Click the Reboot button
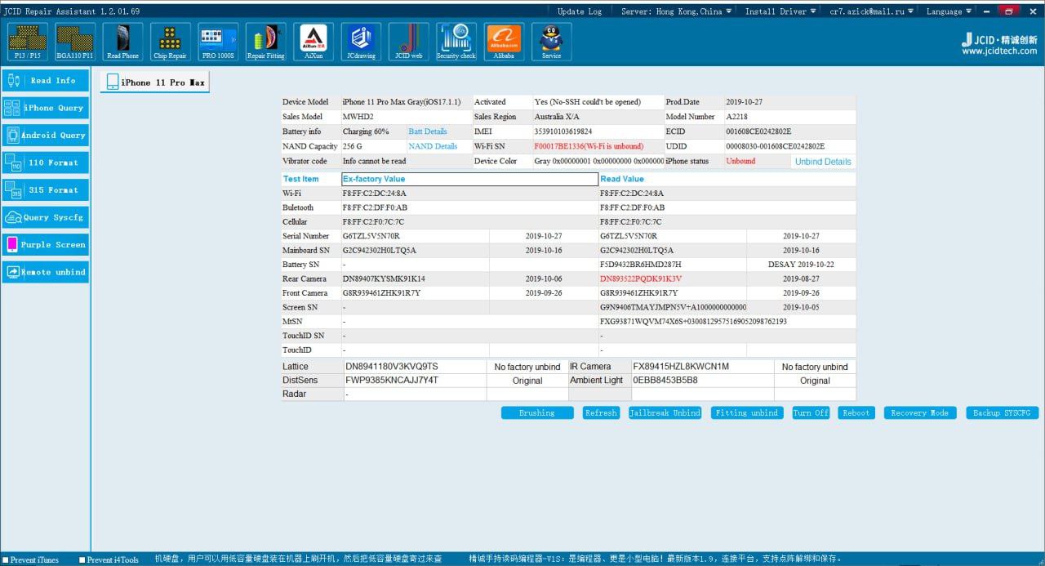Image resolution: width=1045 pixels, height=566 pixels. 856,413
